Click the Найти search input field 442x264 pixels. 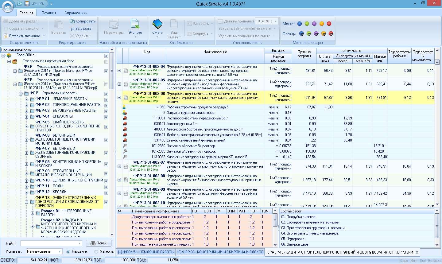click(51, 243)
